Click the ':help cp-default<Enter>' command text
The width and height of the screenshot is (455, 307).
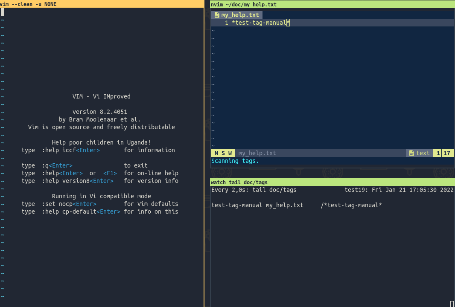(81, 211)
